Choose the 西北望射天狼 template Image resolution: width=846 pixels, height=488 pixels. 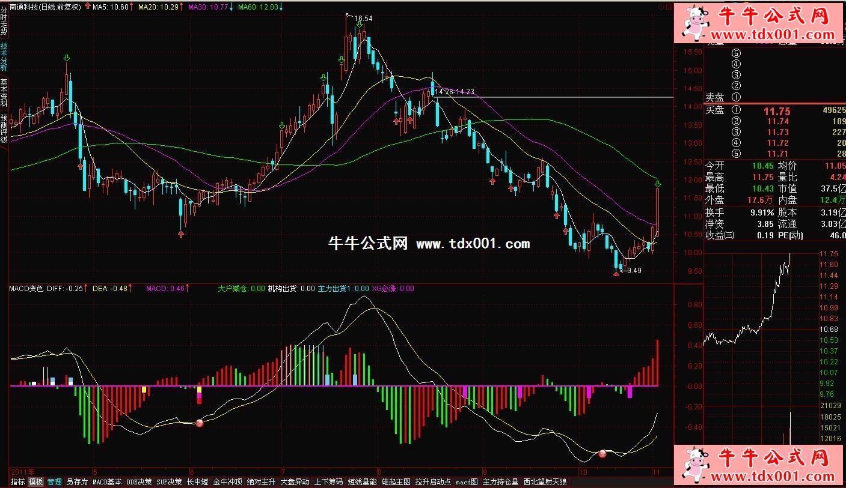(545, 481)
